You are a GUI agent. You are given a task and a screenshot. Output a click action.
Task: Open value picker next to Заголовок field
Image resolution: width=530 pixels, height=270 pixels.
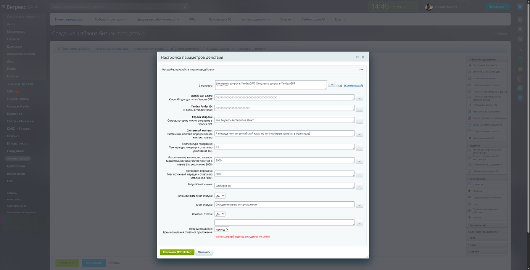coord(332,84)
